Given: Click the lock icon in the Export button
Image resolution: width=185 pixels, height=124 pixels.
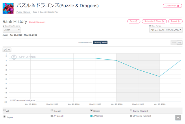Looking at the screenshot, I should [179, 21].
